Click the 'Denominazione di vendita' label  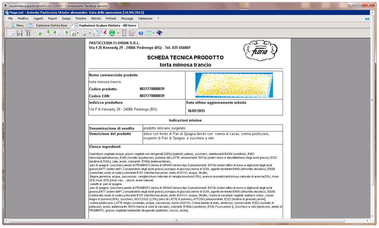click(x=112, y=128)
